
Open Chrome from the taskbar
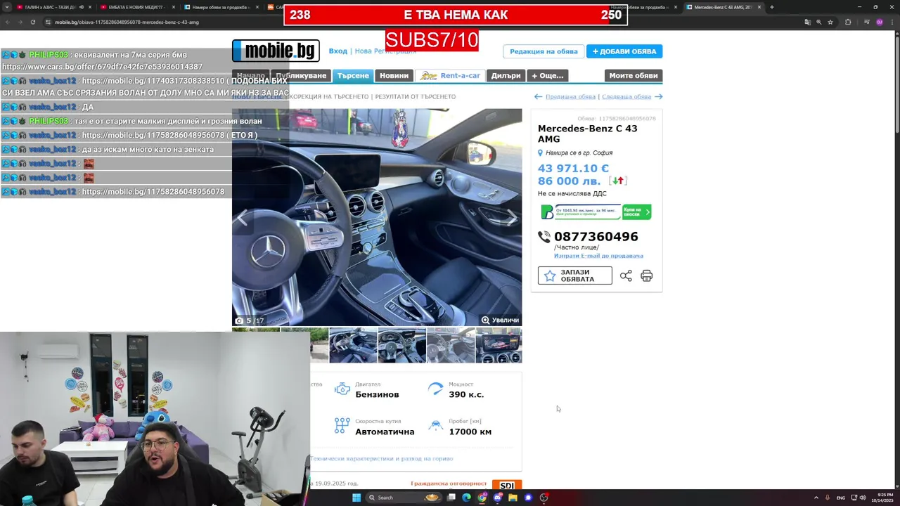point(482,498)
